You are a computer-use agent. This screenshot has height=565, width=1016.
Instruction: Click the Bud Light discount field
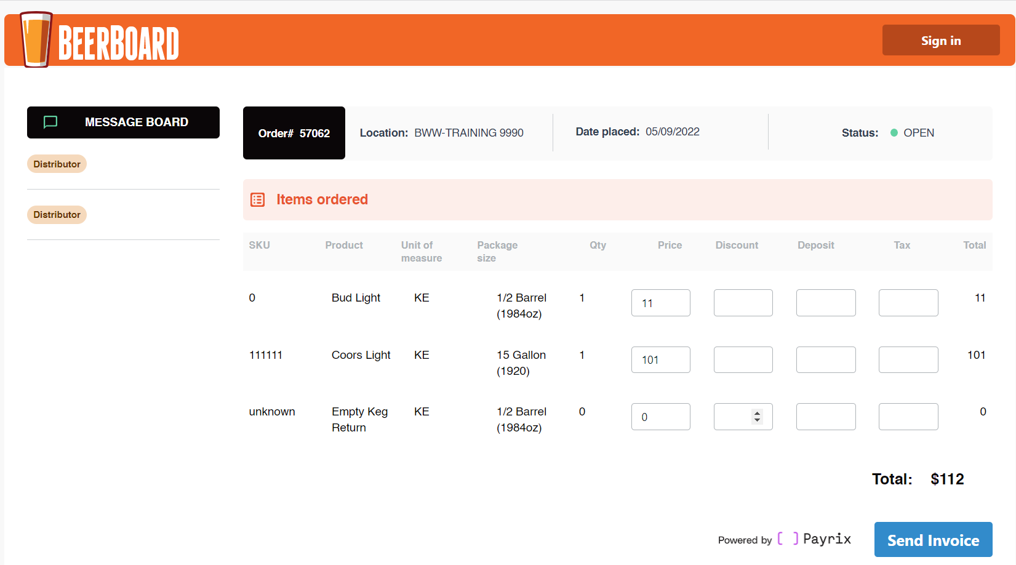tap(743, 303)
